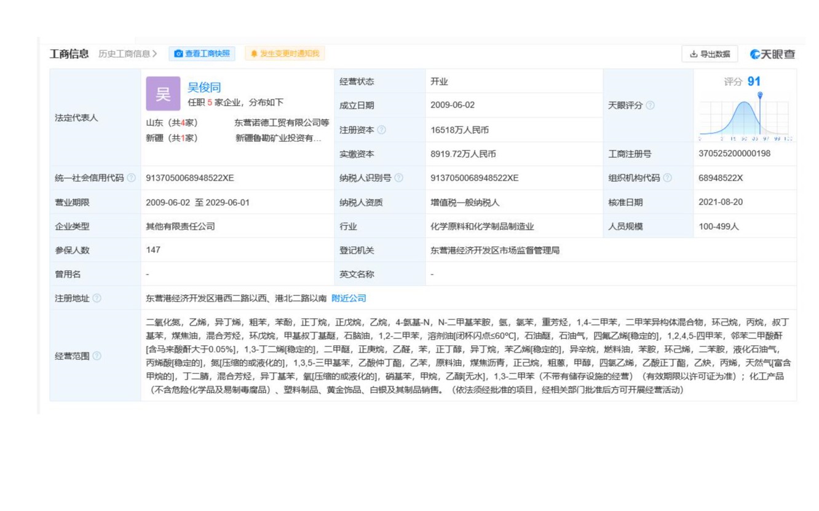The image size is (819, 511).
Task: Click the 工商信息 heading
Action: tap(69, 54)
